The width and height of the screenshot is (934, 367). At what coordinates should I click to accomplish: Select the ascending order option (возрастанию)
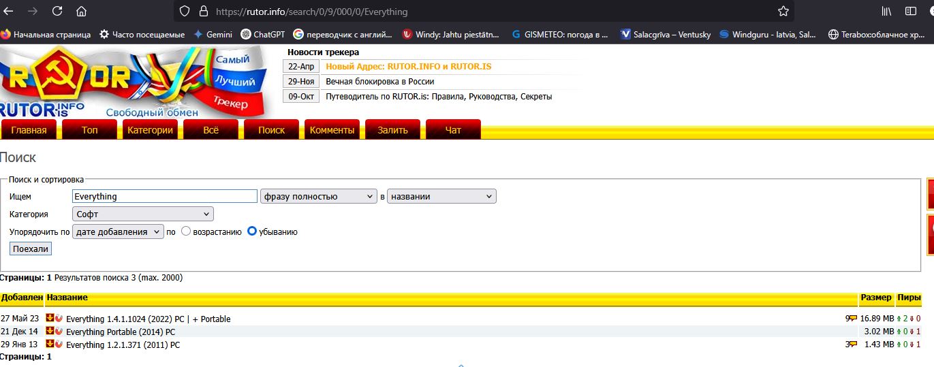(x=185, y=232)
